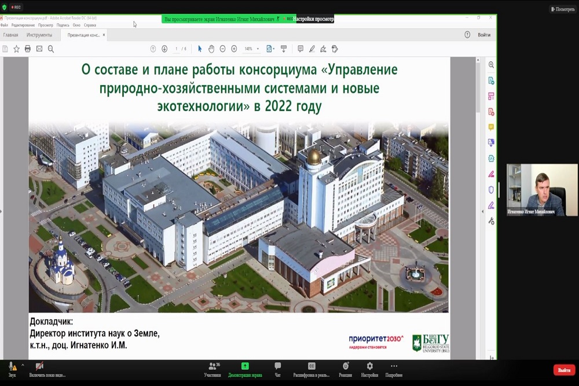Open the Редактирование menu
The height and width of the screenshot is (386, 579).
[23, 25]
